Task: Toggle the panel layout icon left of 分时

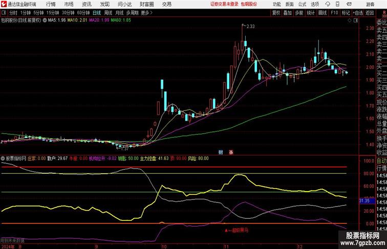Action: 4,13
